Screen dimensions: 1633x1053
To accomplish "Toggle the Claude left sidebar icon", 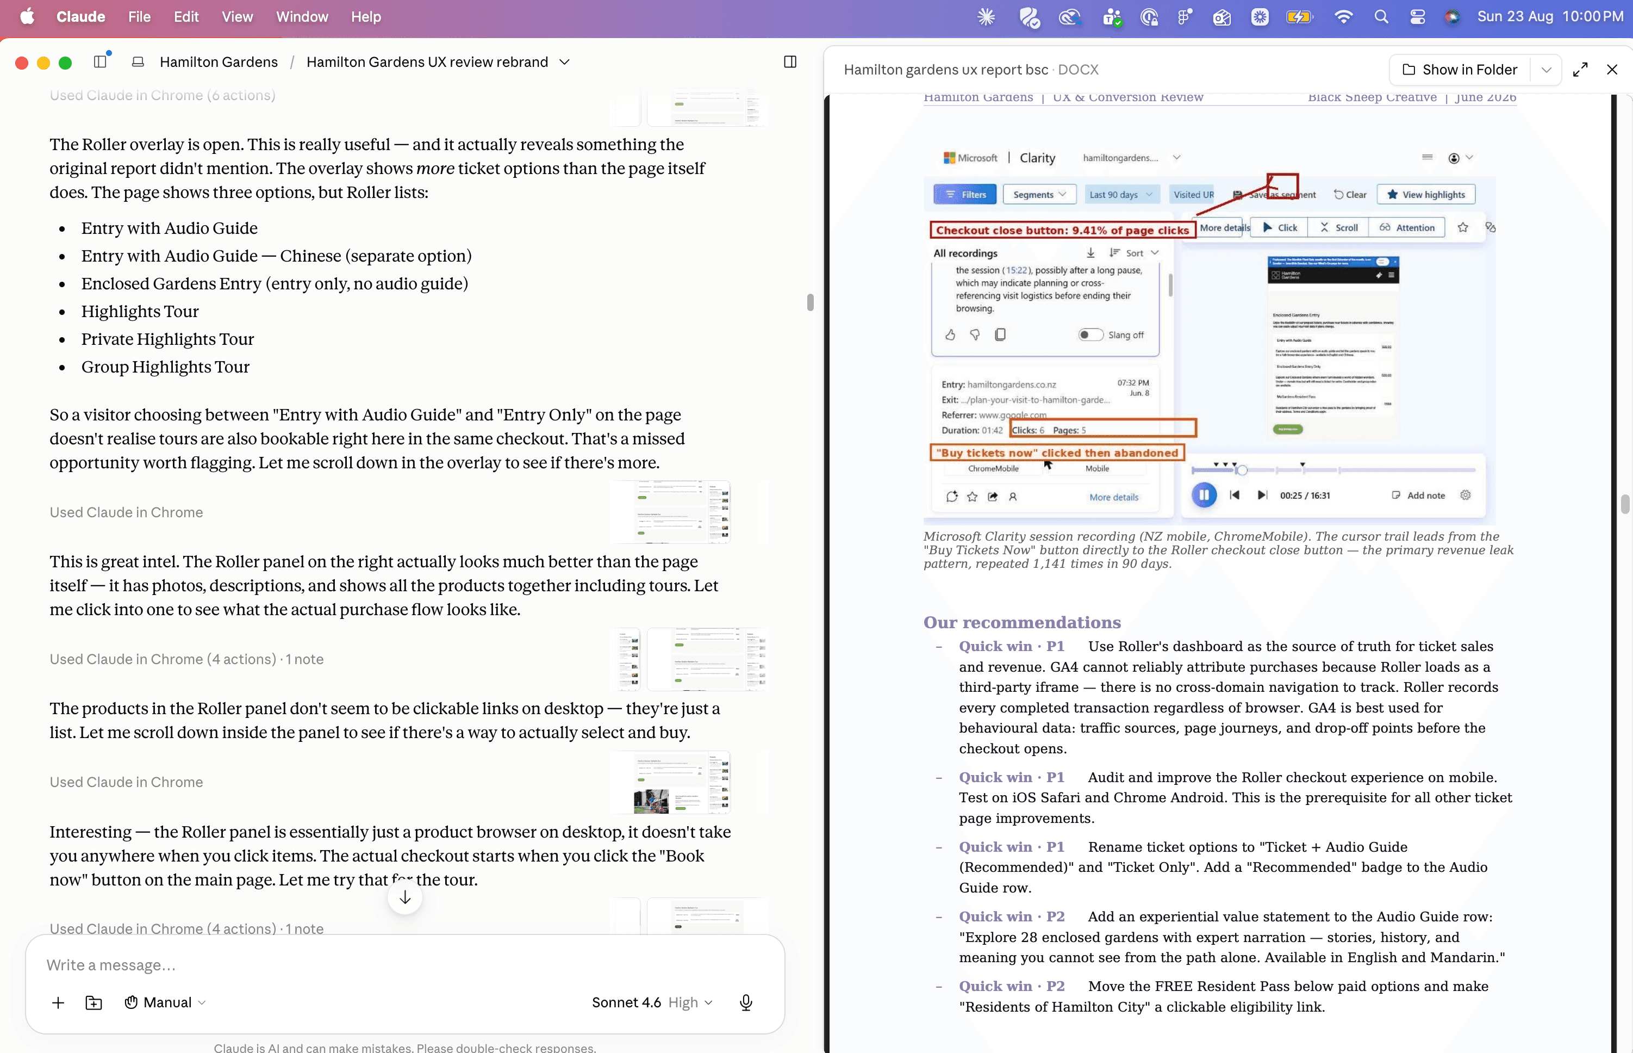I will click(x=101, y=62).
